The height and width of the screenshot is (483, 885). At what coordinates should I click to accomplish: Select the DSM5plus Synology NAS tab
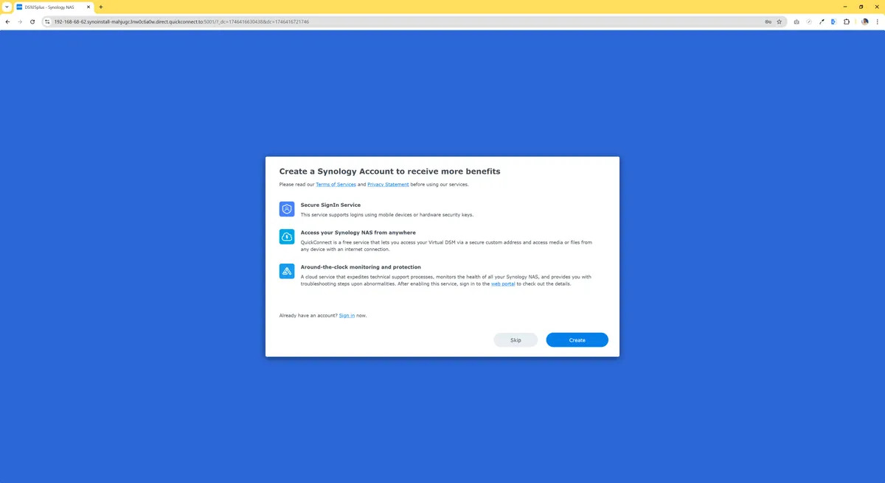pyautogui.click(x=48, y=7)
